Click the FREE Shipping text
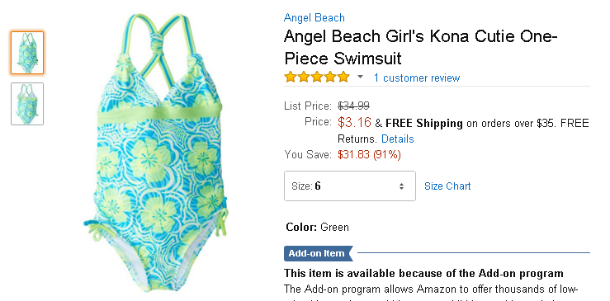 (424, 124)
